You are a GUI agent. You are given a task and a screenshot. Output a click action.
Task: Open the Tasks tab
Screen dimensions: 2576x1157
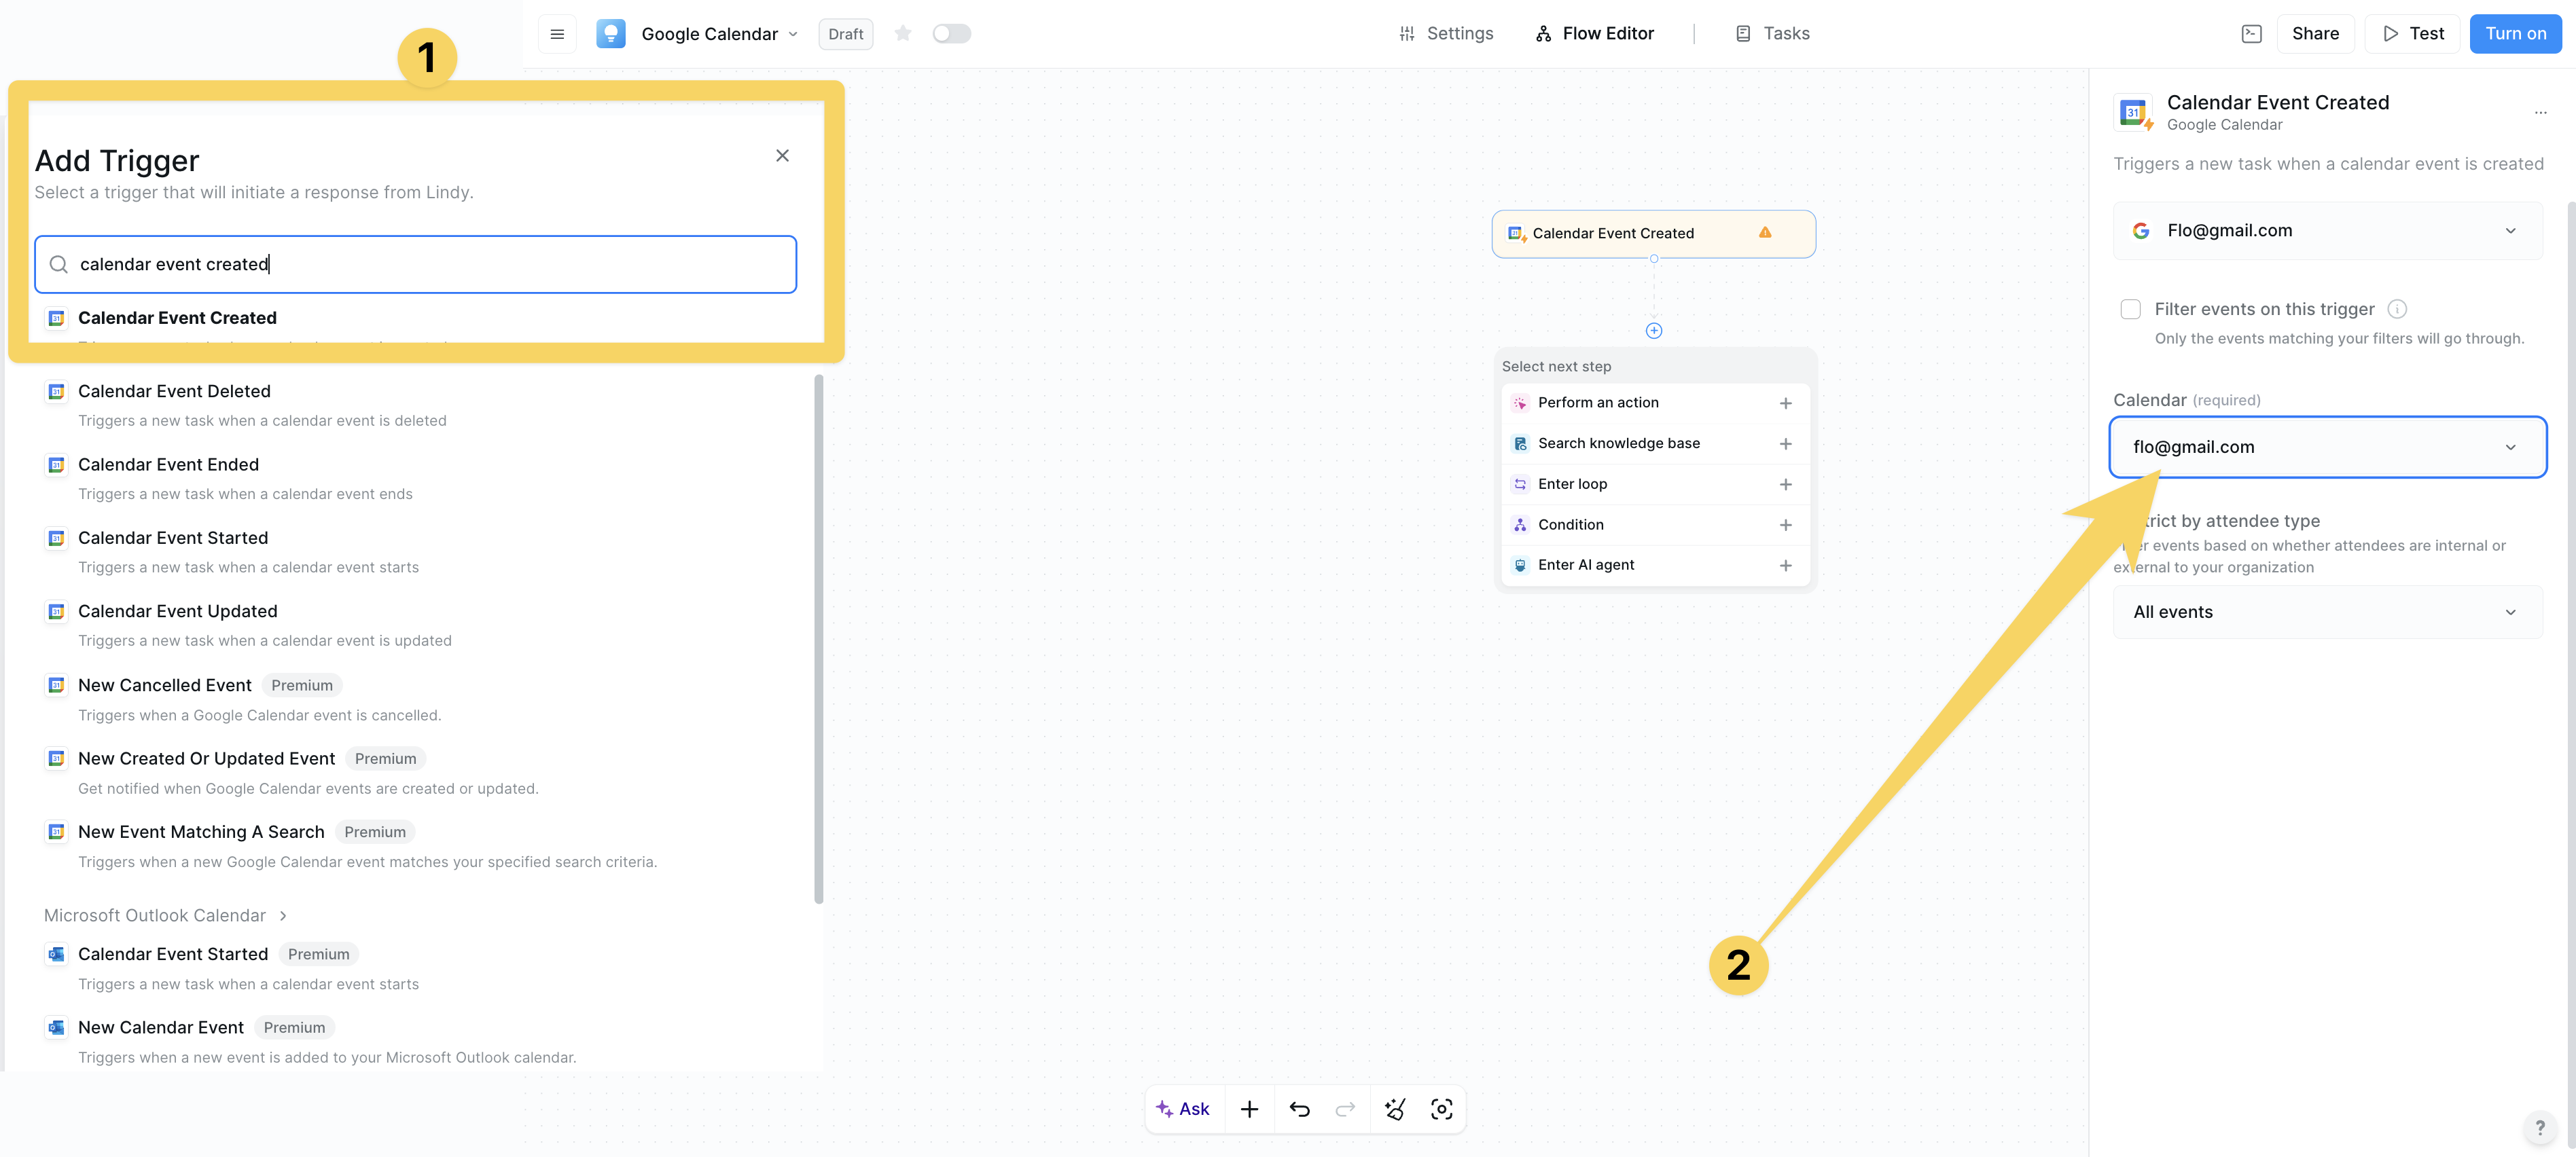pyautogui.click(x=1772, y=34)
